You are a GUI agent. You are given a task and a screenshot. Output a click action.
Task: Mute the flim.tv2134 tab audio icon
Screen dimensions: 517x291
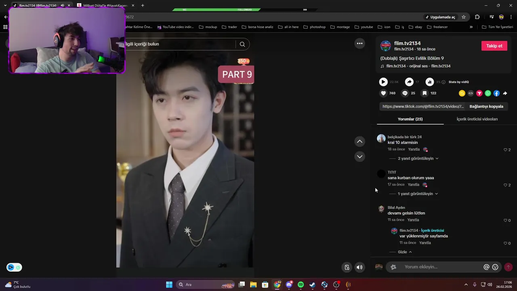pos(62,5)
